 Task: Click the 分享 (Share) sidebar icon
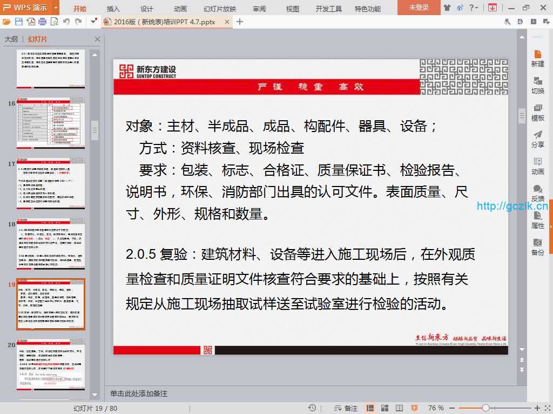537,139
